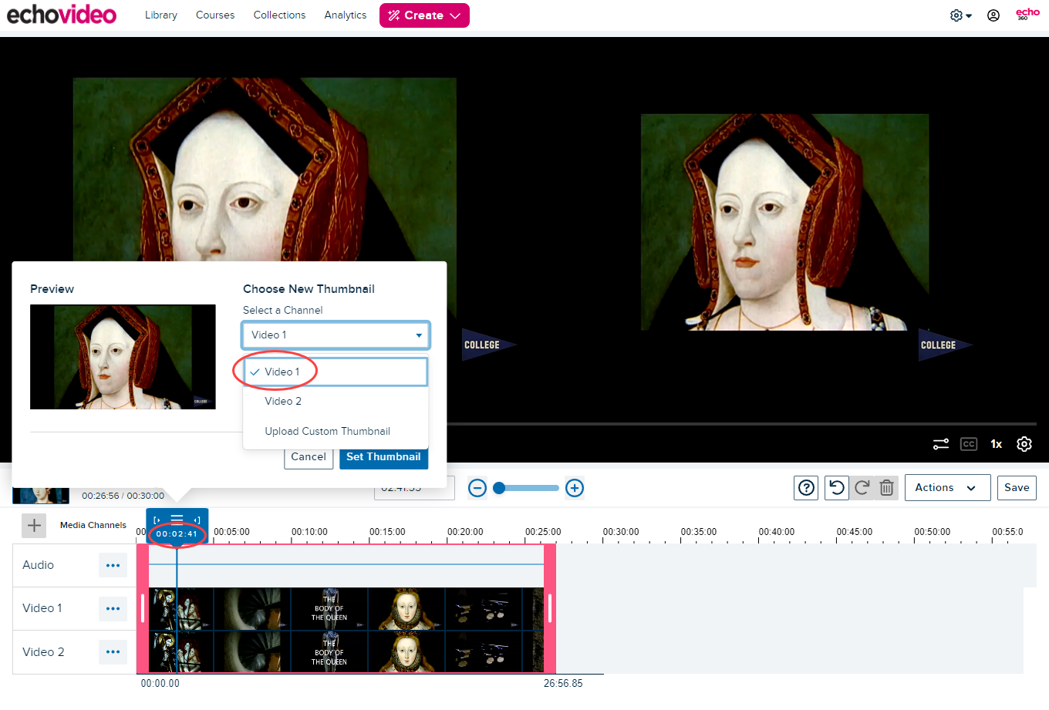This screenshot has width=1049, height=710.
Task: Expand the Create menu in top navigation
Action: [x=424, y=15]
